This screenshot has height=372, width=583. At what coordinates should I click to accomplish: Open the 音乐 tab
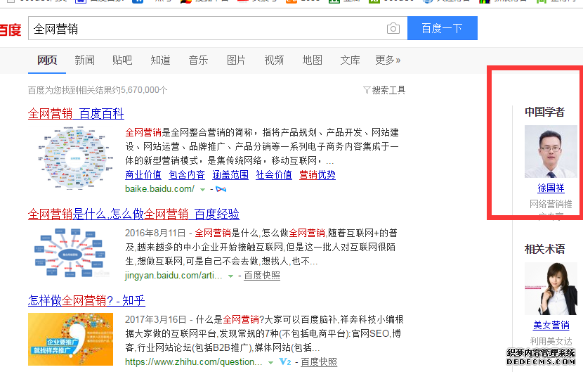[x=199, y=60]
